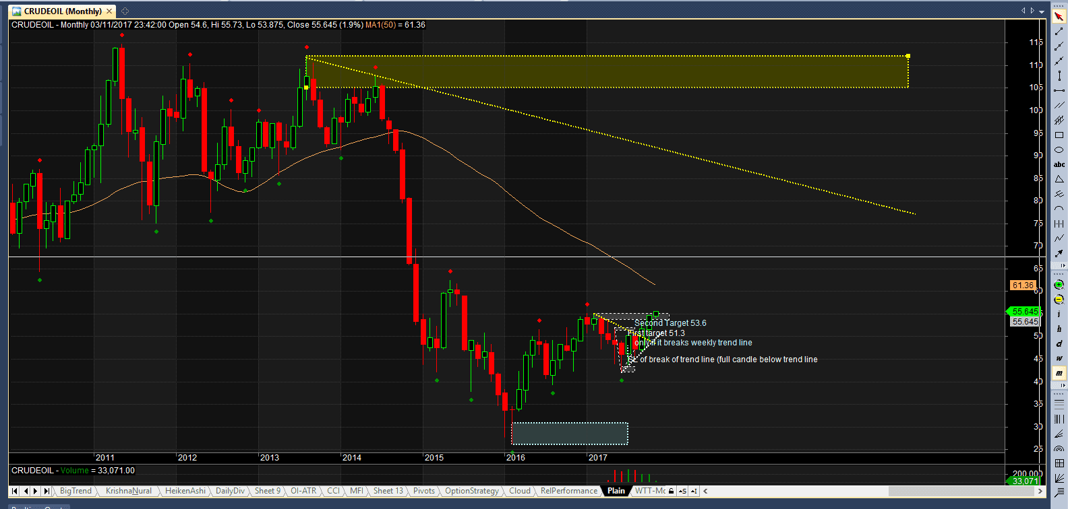1068x509 pixels.
Task: Show the next sheet tab
Action: click(x=36, y=491)
